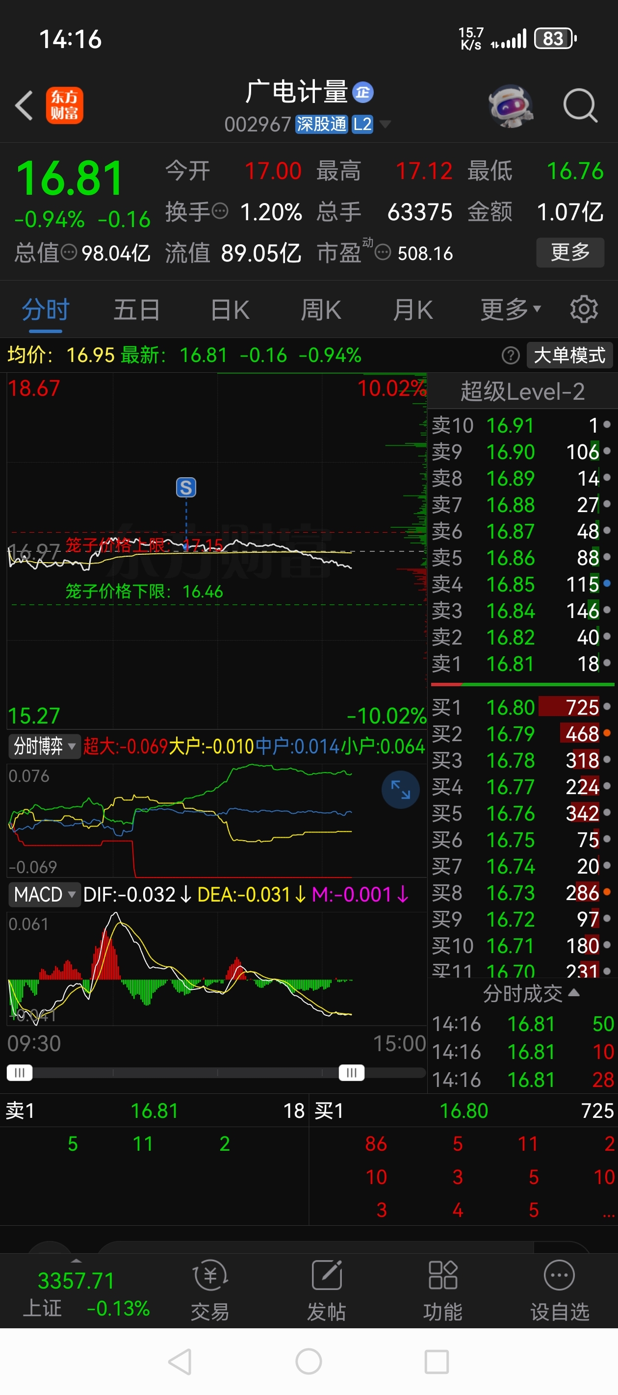Tap blue dot on 卖4 row

point(607,583)
